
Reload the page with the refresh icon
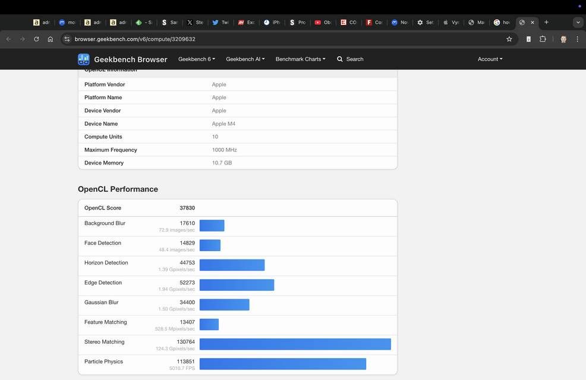tap(36, 39)
